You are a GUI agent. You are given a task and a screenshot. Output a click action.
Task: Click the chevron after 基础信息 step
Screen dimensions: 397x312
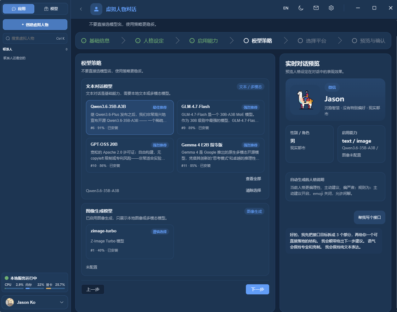[x=123, y=41]
